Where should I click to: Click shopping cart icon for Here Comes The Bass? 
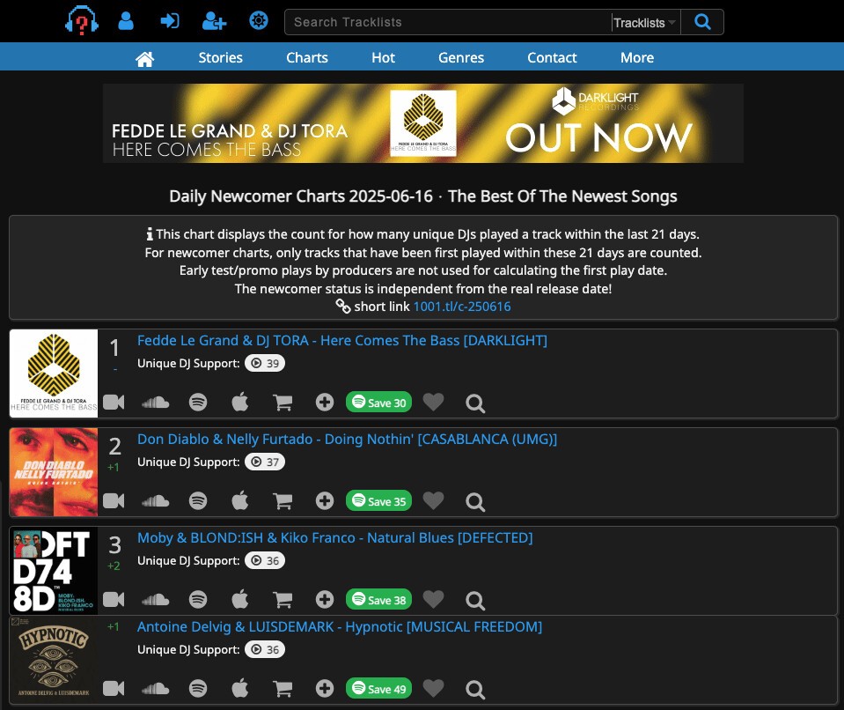tap(283, 403)
